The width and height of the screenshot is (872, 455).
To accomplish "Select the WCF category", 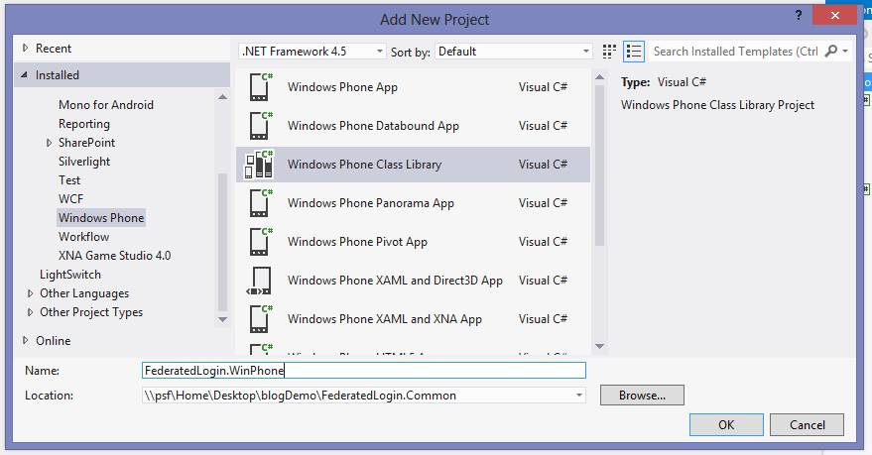I will click(70, 199).
